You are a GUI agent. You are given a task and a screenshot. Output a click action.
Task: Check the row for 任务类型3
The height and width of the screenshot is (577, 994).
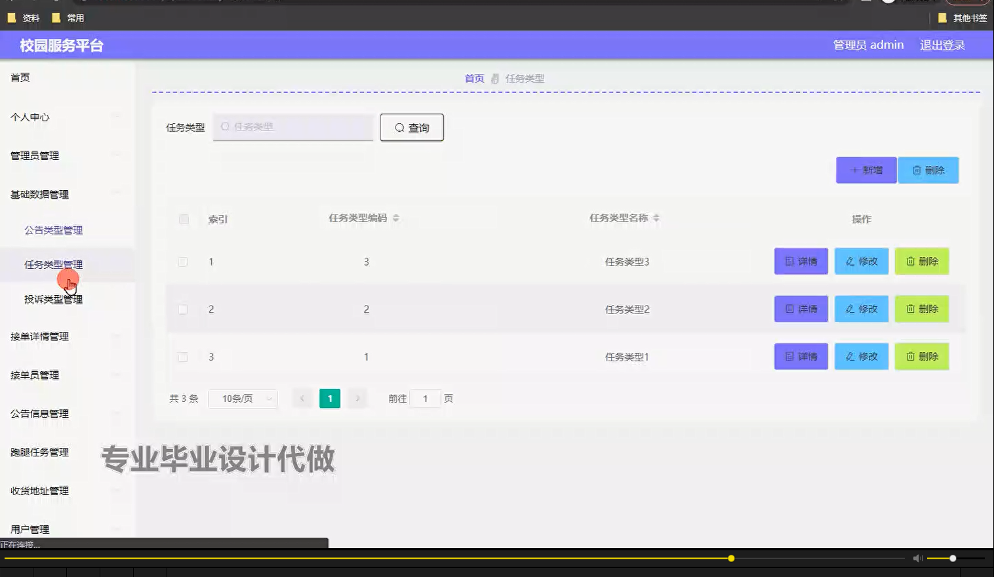[182, 262]
